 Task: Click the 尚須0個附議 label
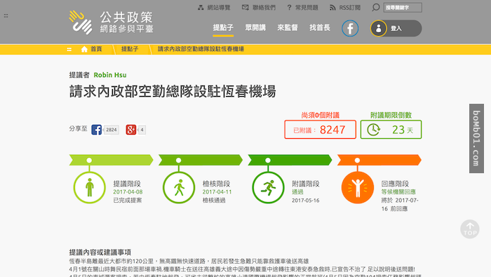pyautogui.click(x=321, y=115)
